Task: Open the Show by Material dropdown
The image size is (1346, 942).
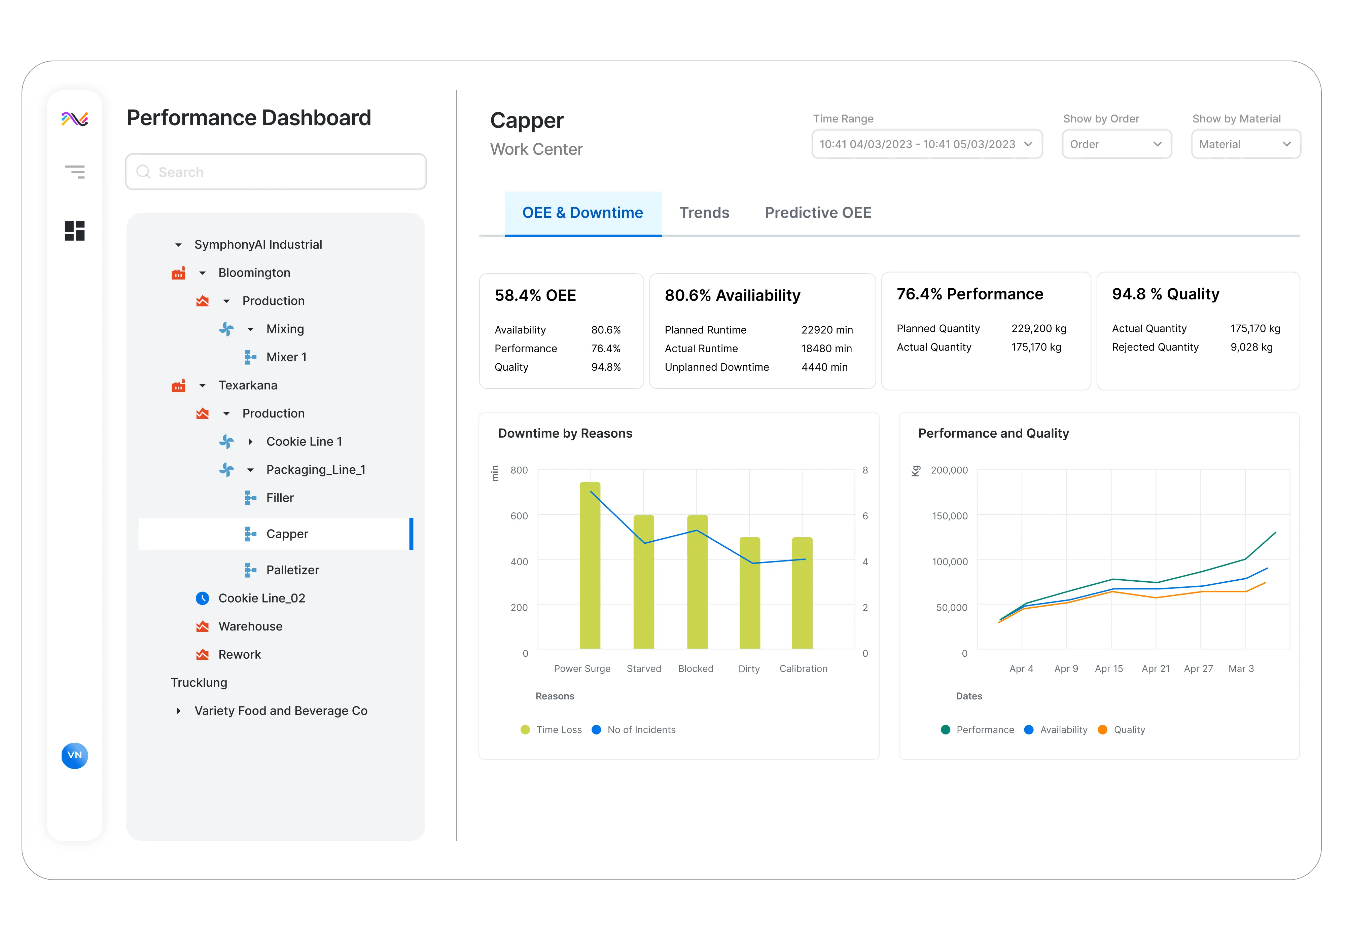Action: tap(1246, 144)
